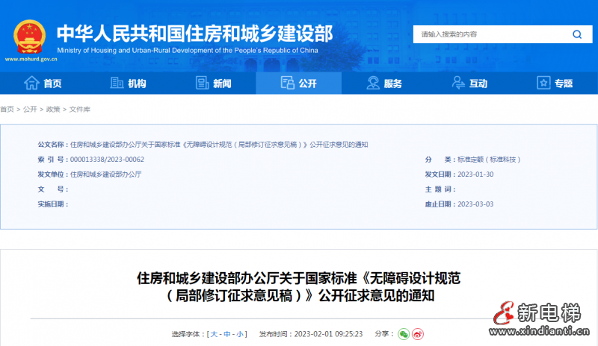Click issuing unit 住房和城乡建设部办公厅
Image resolution: width=598 pixels, height=346 pixels.
pyautogui.click(x=105, y=174)
